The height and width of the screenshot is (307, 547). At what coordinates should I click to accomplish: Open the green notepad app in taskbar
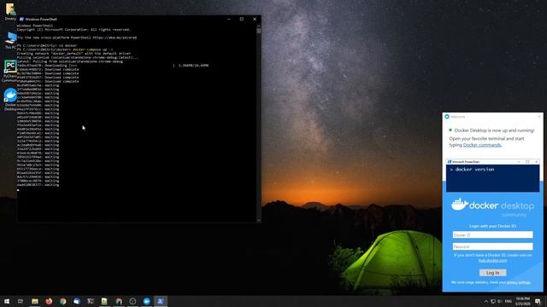click(x=104, y=301)
